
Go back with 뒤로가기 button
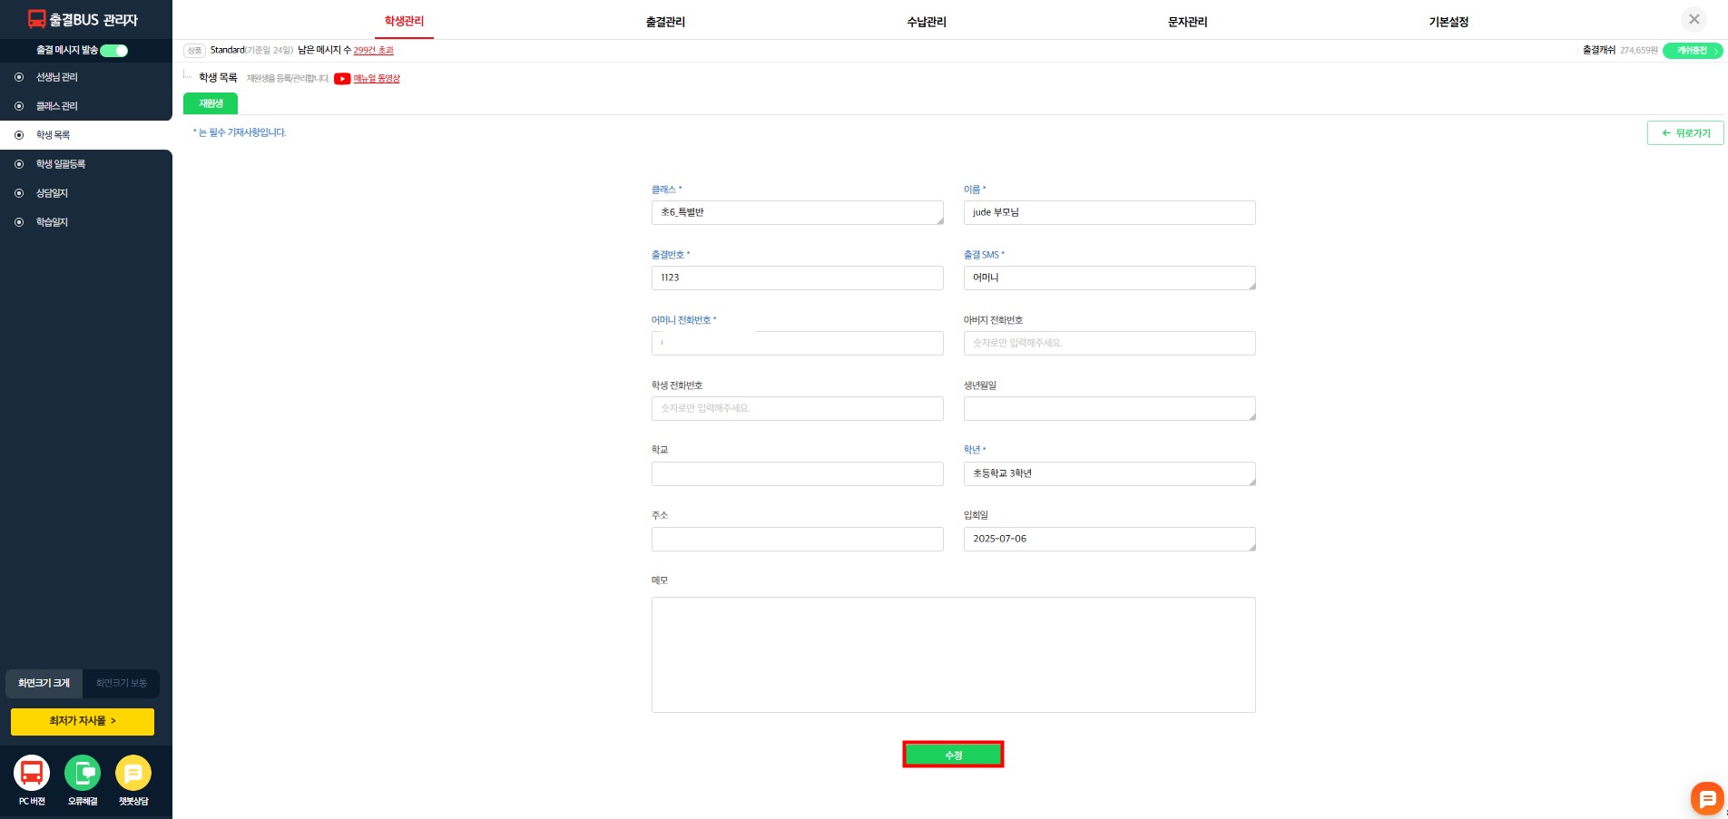click(x=1684, y=133)
